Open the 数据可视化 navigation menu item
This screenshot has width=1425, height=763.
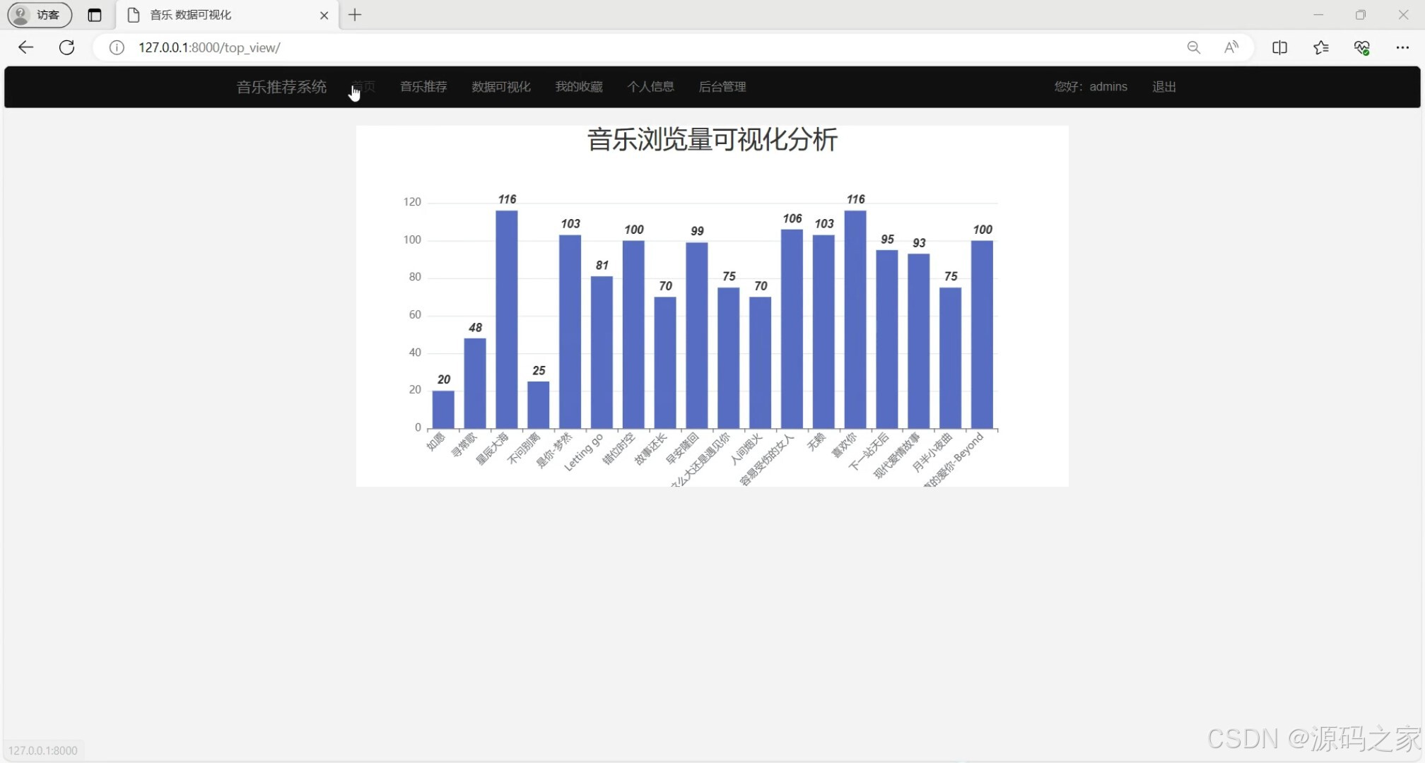point(500,87)
